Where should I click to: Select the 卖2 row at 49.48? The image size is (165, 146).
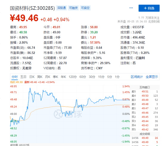(x=145, y=104)
